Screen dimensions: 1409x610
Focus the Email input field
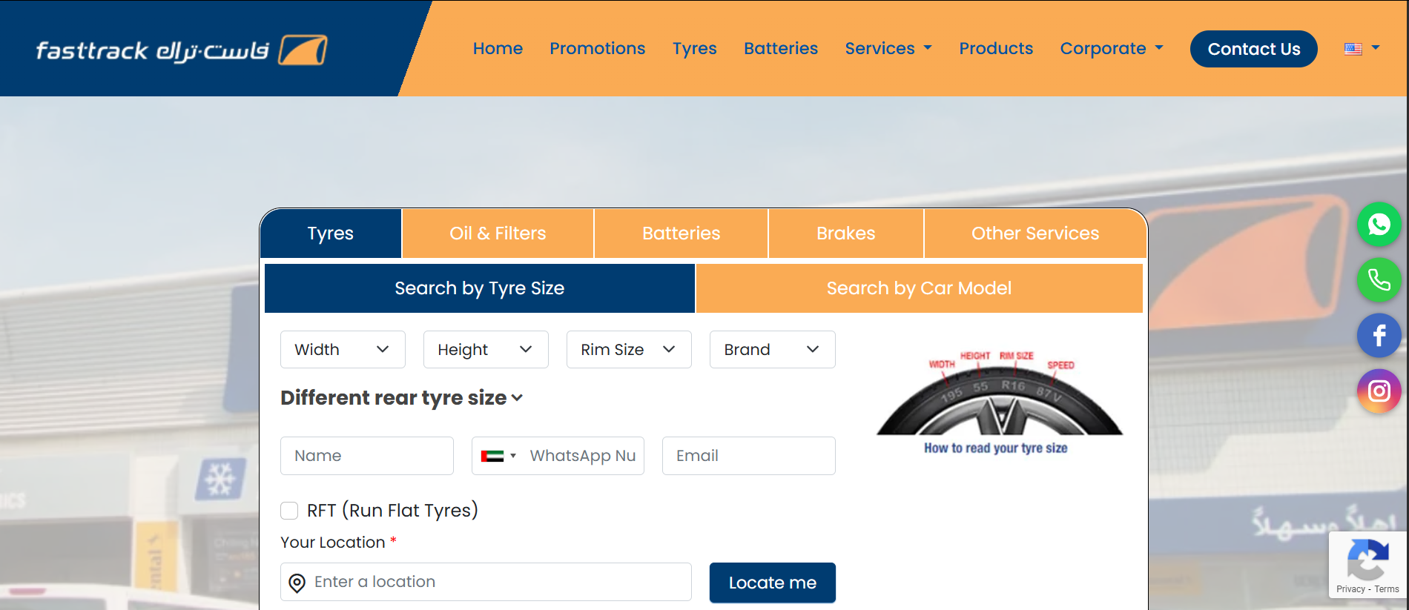click(x=749, y=456)
